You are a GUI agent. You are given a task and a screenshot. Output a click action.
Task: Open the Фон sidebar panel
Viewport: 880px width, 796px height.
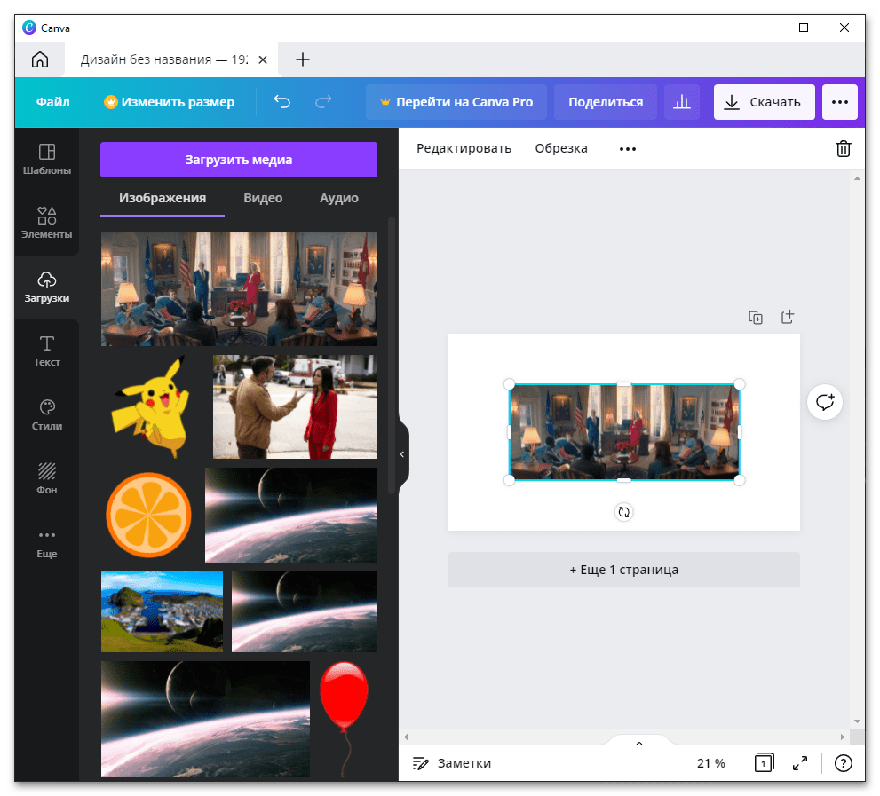click(46, 478)
